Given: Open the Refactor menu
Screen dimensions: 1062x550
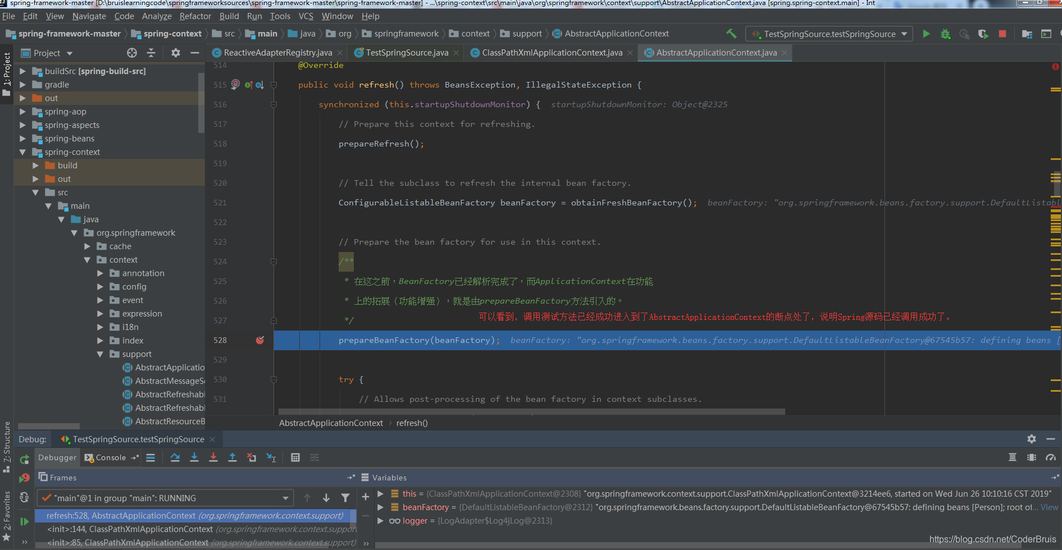Looking at the screenshot, I should point(195,16).
